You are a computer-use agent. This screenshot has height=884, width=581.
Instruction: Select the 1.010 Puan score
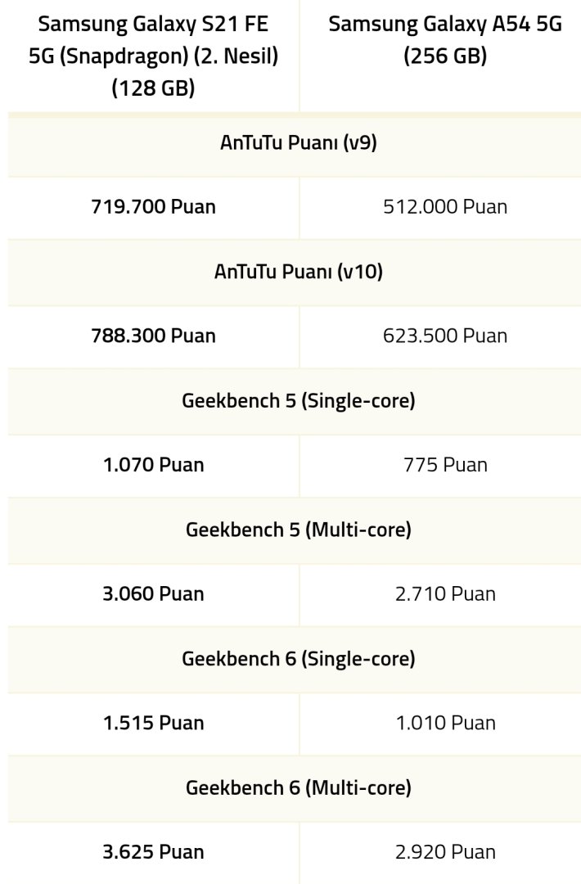coord(445,724)
